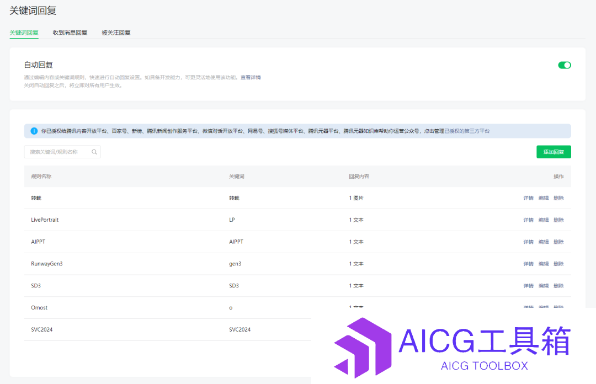The height and width of the screenshot is (384, 596).
Task: View 详情 for the SD3 rule
Action: (528, 286)
